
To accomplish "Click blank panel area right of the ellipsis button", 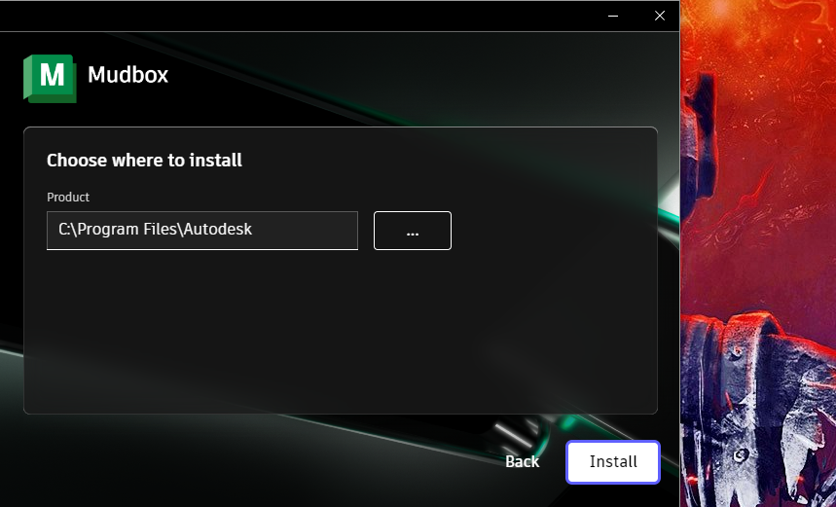I will (x=555, y=231).
